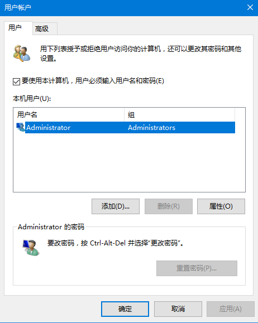Cancel the dialog with 取消
Viewport: 258px width, 323px height.
coord(178,309)
